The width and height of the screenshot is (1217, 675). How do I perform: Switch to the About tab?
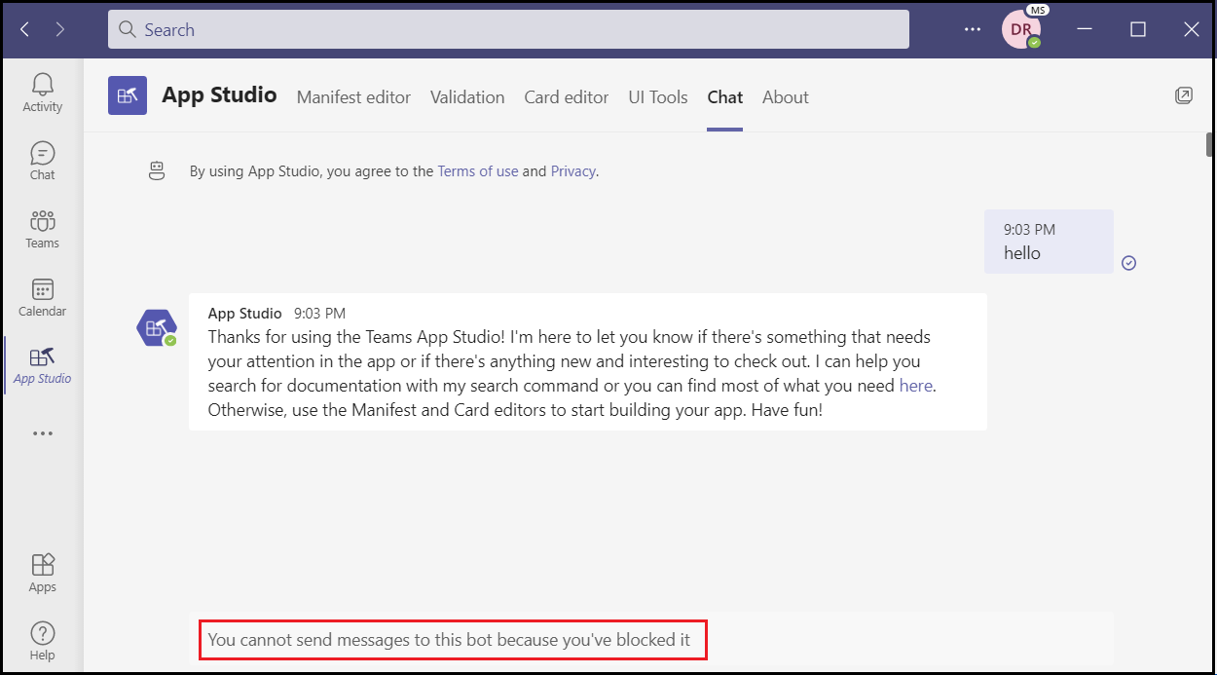[786, 97]
